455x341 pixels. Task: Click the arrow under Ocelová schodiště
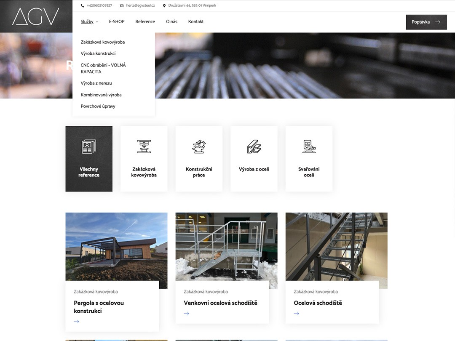[296, 314]
